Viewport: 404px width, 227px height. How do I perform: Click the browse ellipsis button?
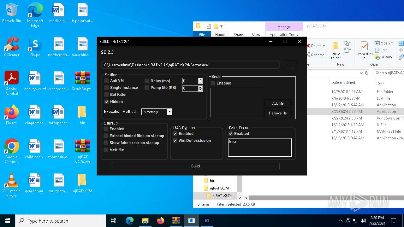(x=290, y=65)
